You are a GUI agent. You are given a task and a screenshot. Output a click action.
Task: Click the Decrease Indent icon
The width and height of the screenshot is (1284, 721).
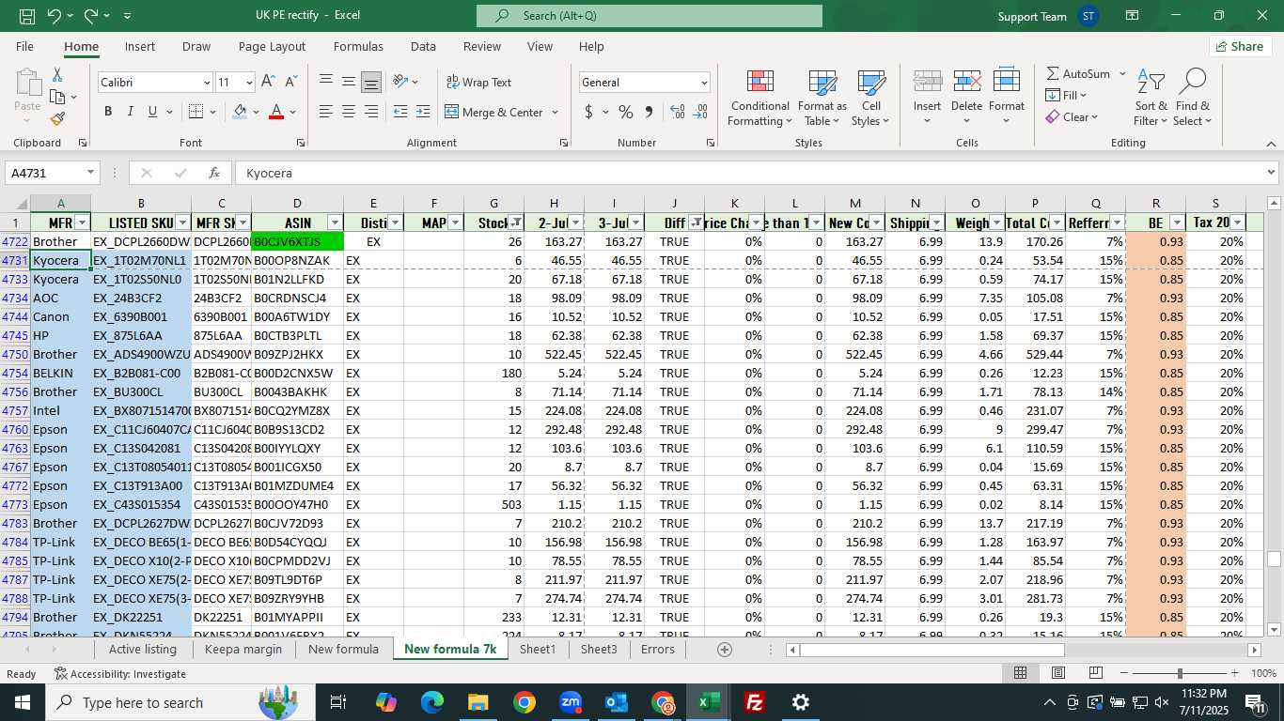pos(400,112)
